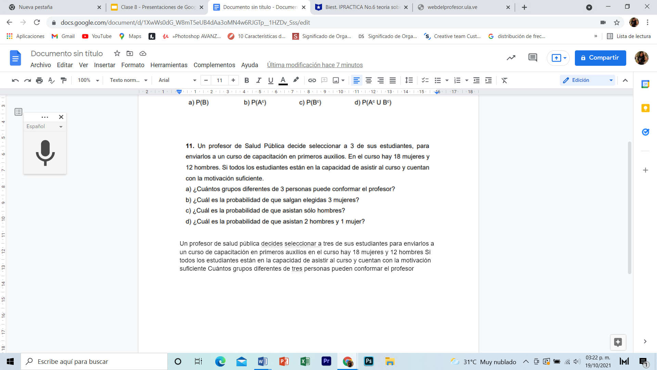Screen dimensions: 657x370
Task: Open the Gmail bookmark
Action: [63, 36]
